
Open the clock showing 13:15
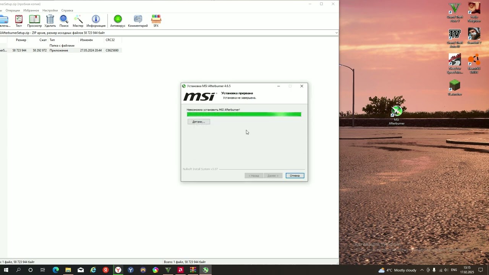467,270
